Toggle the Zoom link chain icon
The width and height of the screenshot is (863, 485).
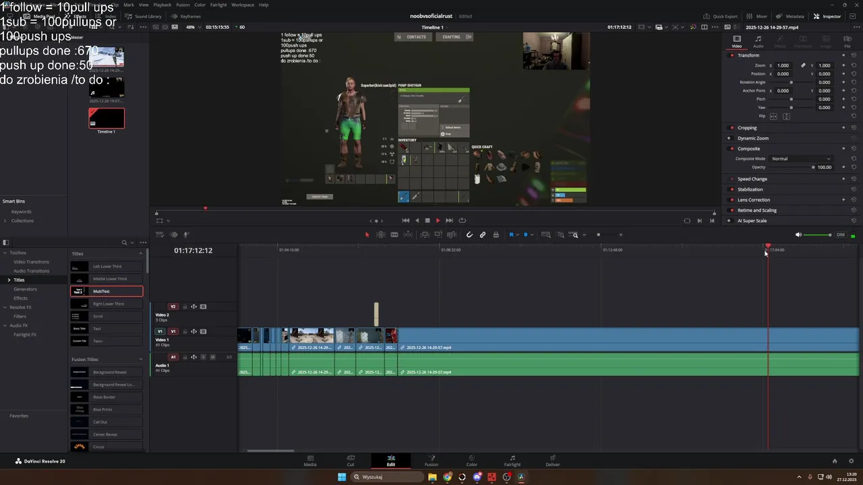click(x=803, y=65)
